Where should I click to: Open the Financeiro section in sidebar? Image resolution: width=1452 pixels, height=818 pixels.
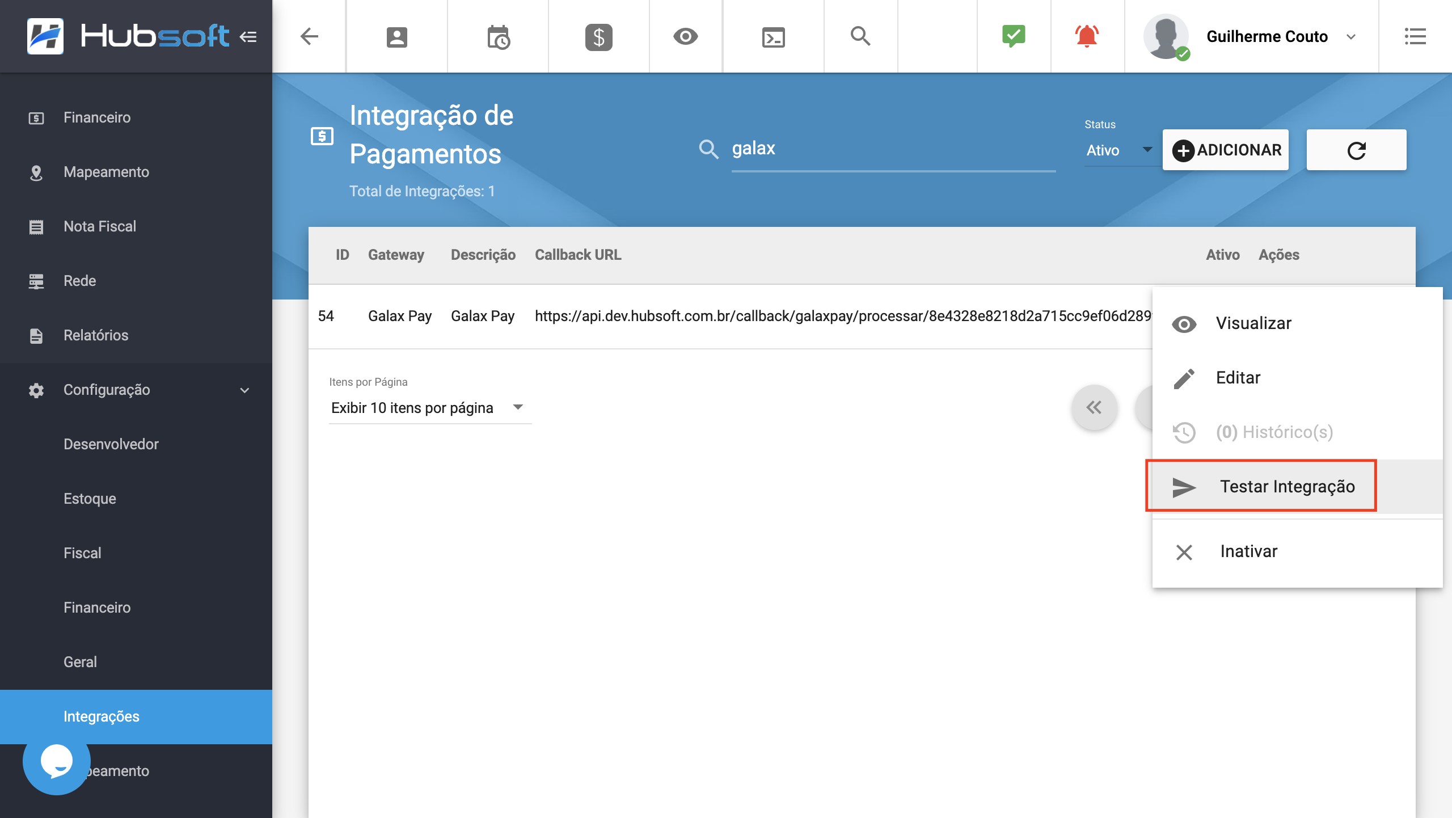pyautogui.click(x=97, y=117)
